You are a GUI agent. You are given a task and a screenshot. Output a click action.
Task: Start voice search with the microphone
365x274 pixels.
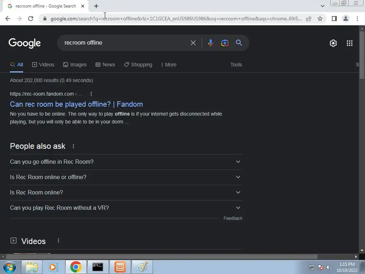(x=210, y=43)
